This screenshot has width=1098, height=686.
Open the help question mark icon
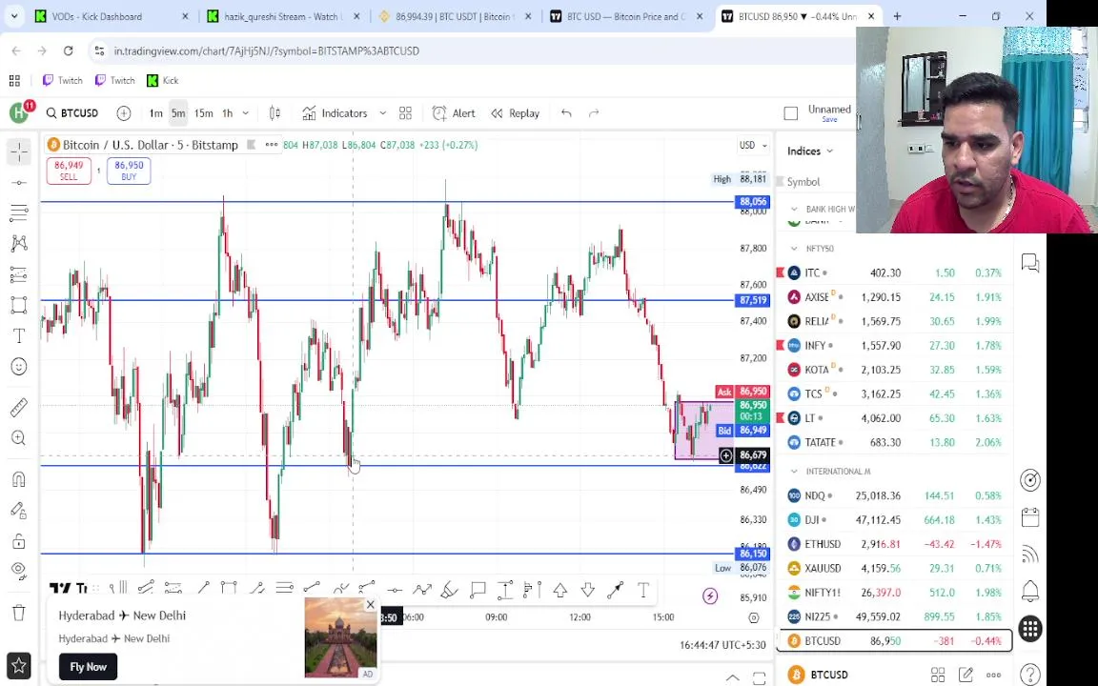pos(1030,675)
